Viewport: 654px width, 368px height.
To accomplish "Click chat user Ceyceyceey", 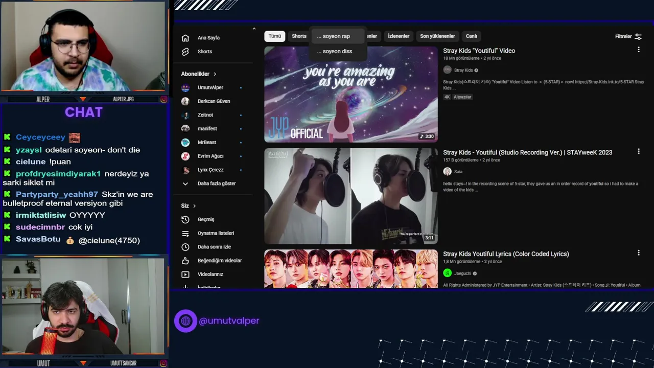I will [40, 137].
